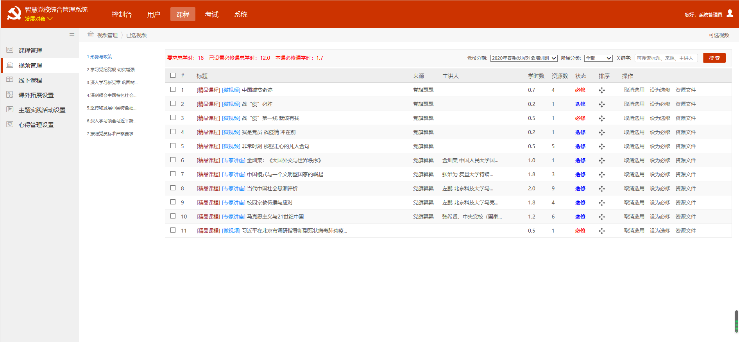Click the 主题实践活动设置 sidebar icon
The image size is (739, 342).
(10, 109)
